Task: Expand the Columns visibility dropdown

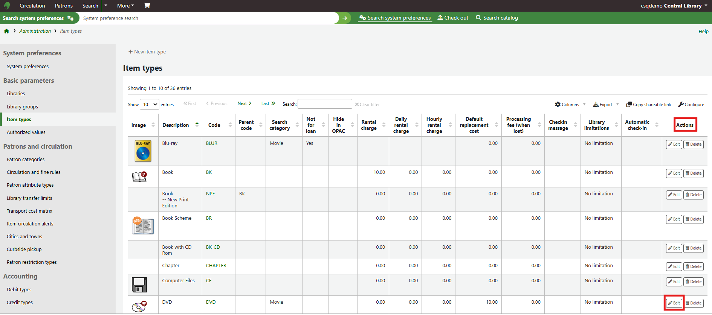Action: tap(570, 105)
